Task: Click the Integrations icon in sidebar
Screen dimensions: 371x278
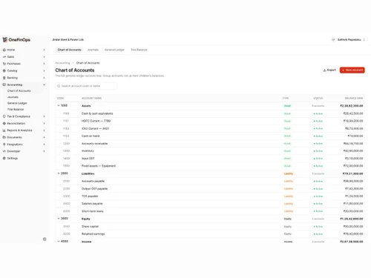Action: pyautogui.click(x=4, y=145)
